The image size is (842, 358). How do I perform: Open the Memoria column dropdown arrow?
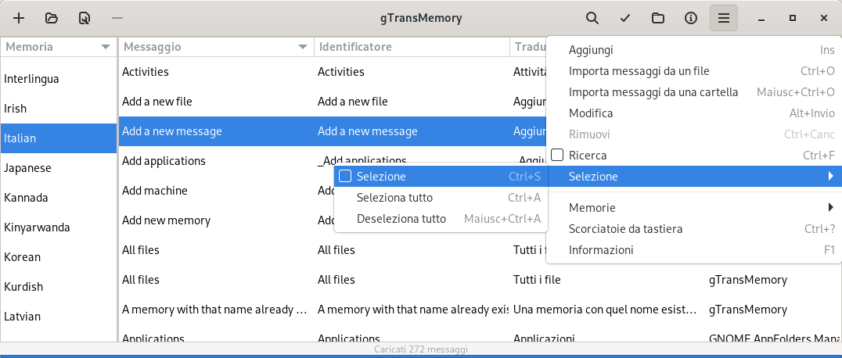[x=105, y=47]
